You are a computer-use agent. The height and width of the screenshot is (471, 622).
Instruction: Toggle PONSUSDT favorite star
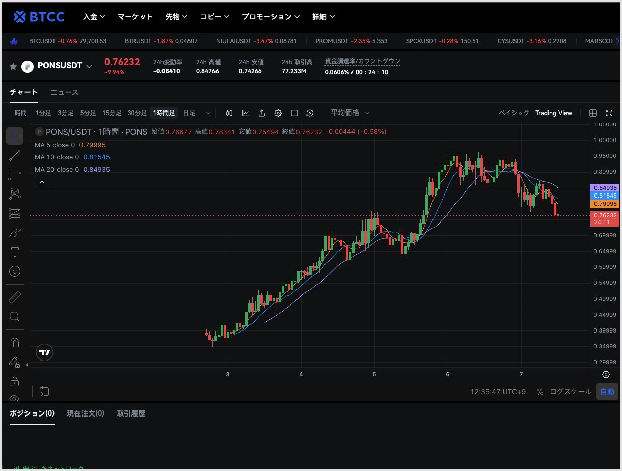[13, 66]
